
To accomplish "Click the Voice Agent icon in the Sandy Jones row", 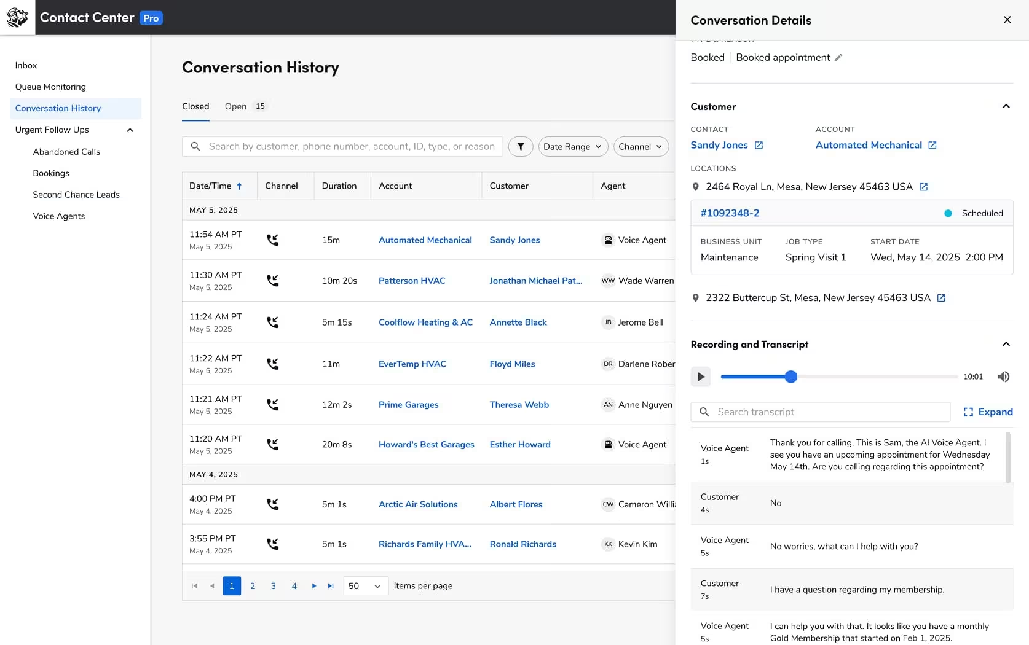I will (608, 240).
